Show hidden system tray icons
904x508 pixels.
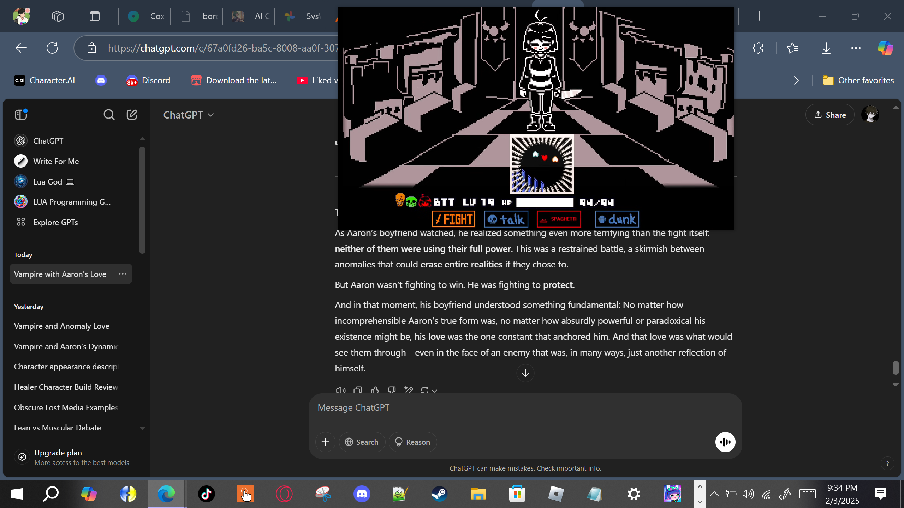point(714,494)
